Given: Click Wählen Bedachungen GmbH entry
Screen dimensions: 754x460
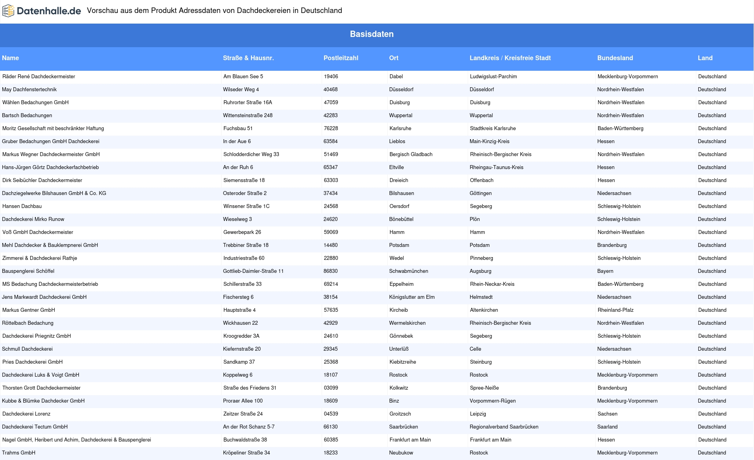Looking at the screenshot, I should [35, 103].
